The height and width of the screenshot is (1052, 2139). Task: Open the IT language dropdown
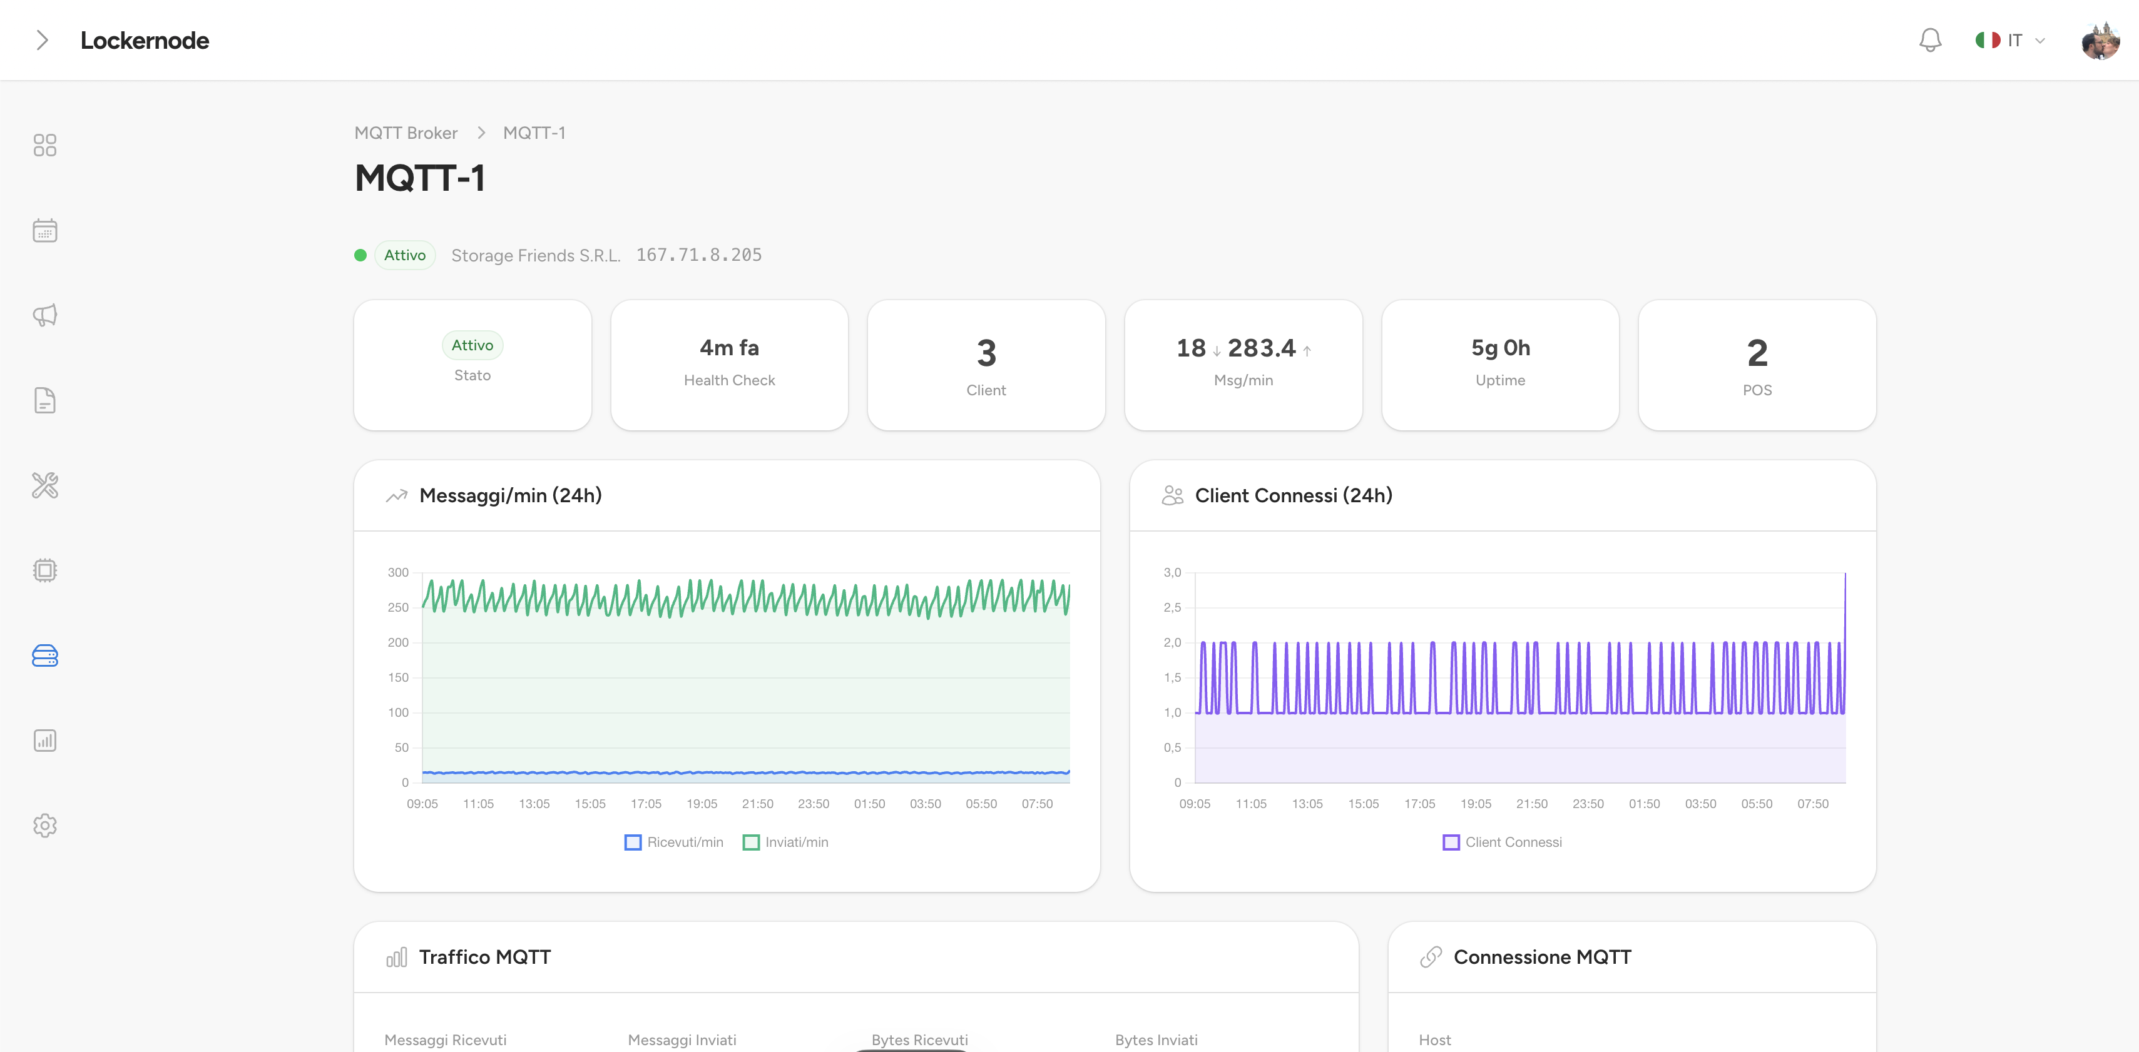[2009, 40]
